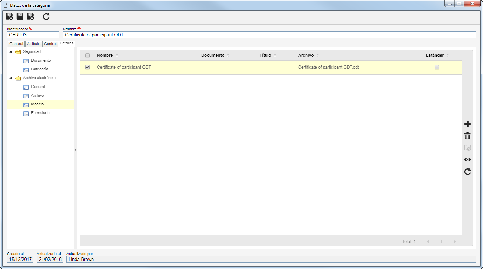Click the Seguridad folder icon
The image size is (483, 269).
[18, 52]
